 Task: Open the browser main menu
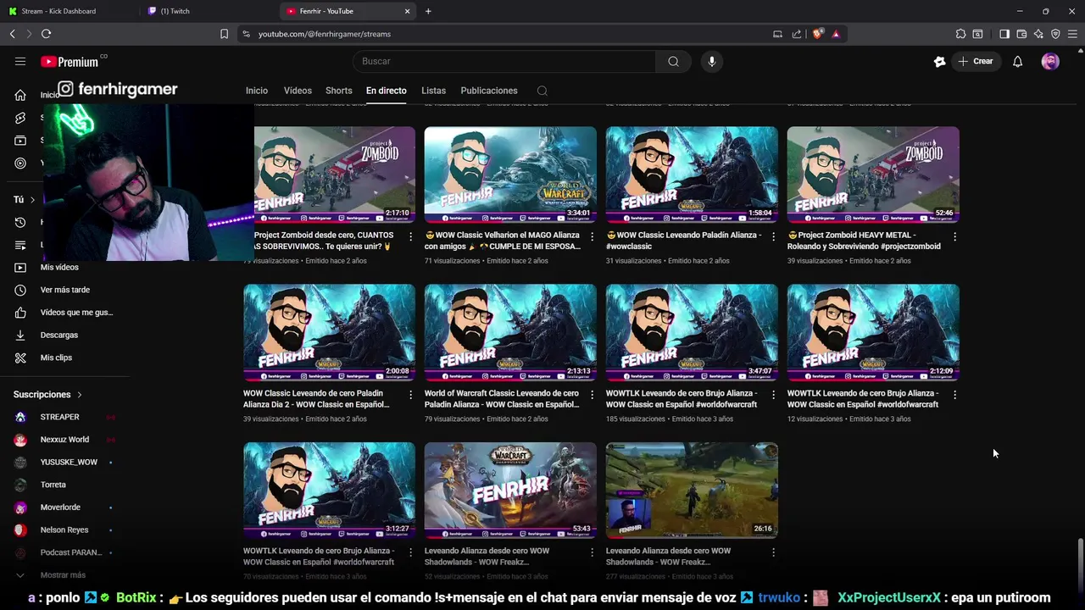click(x=1072, y=34)
